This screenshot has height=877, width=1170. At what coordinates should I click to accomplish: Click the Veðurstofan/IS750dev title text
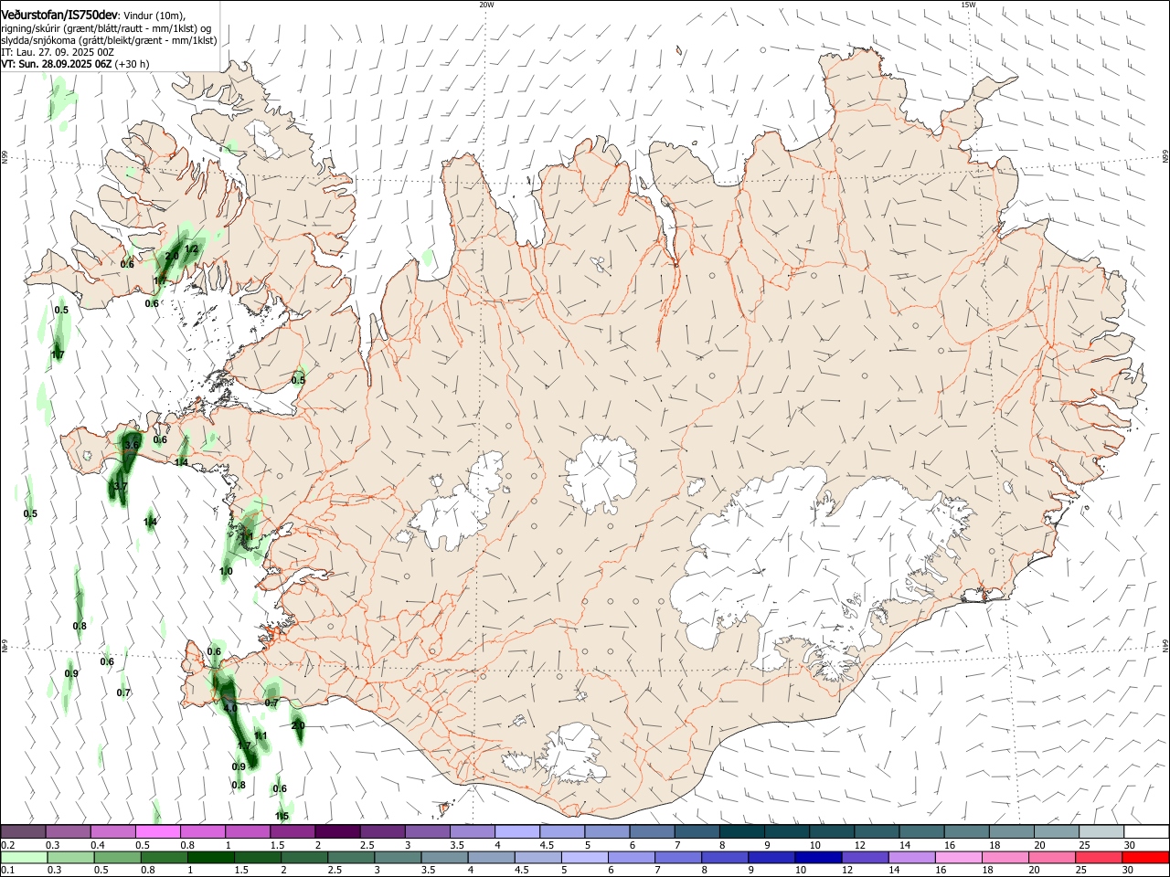point(59,16)
